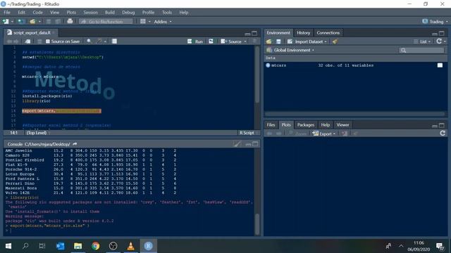Click the Go to file/function field
The image size is (451, 253).
click(x=106, y=22)
